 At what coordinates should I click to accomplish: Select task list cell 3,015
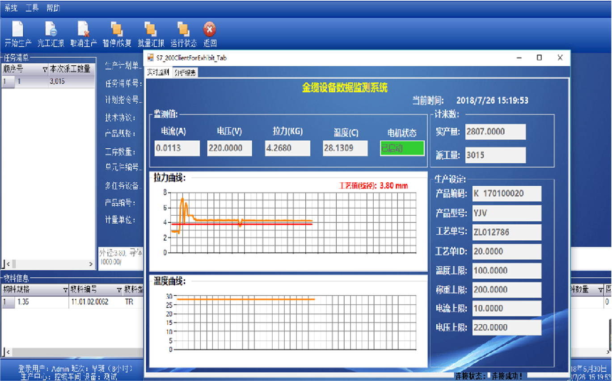click(x=71, y=82)
